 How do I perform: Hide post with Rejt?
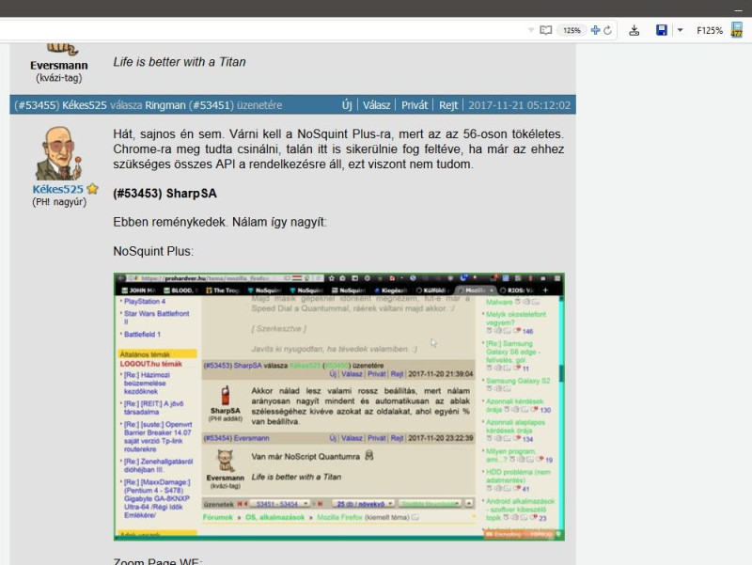point(448,105)
